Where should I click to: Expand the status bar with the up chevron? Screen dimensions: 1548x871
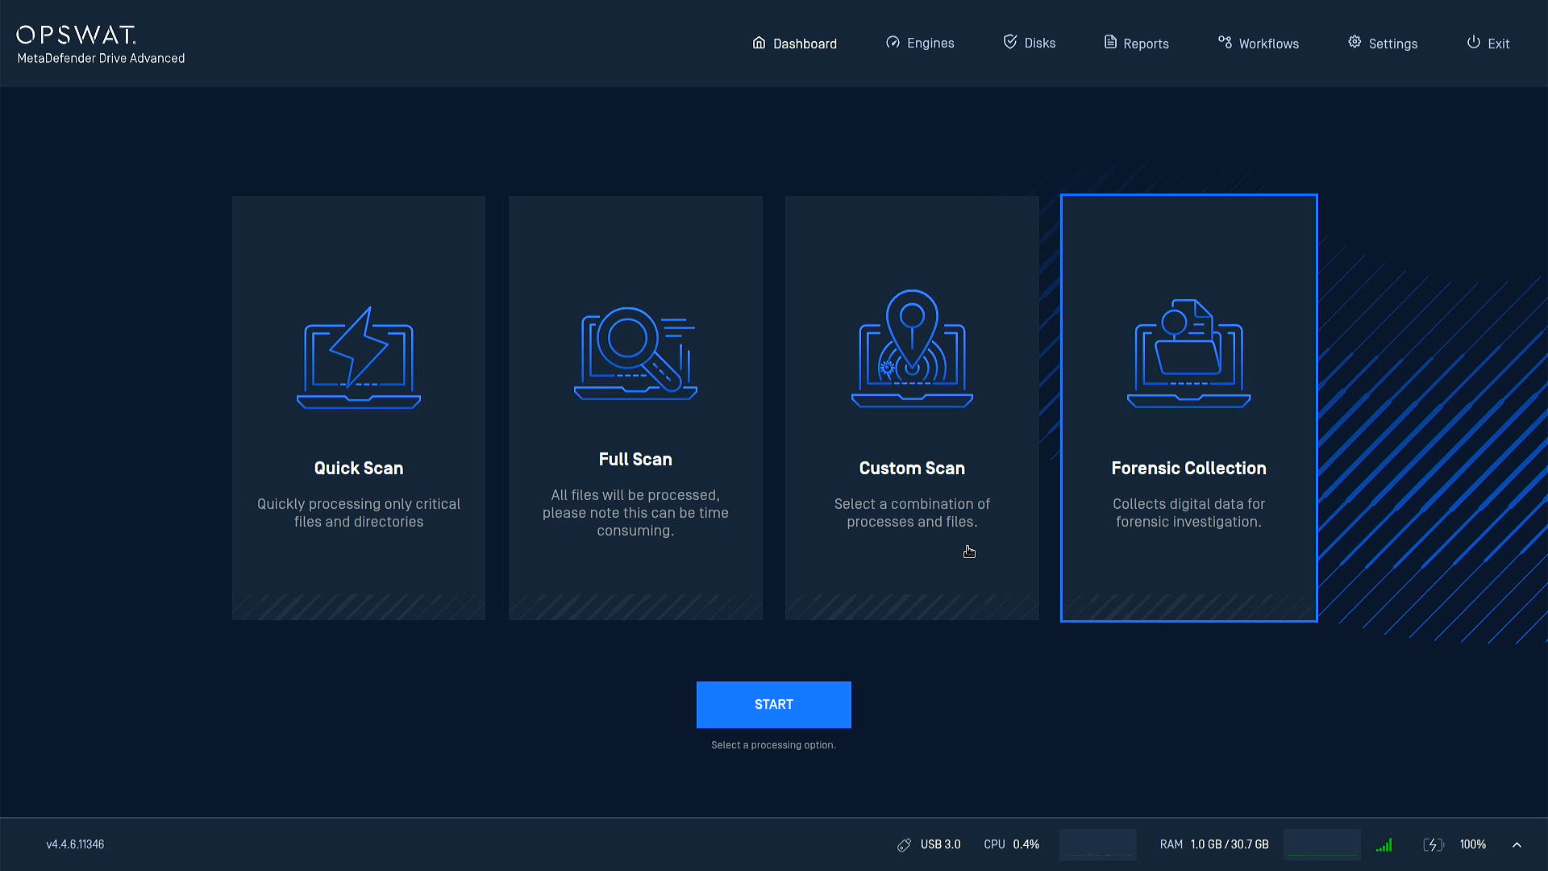[1517, 844]
